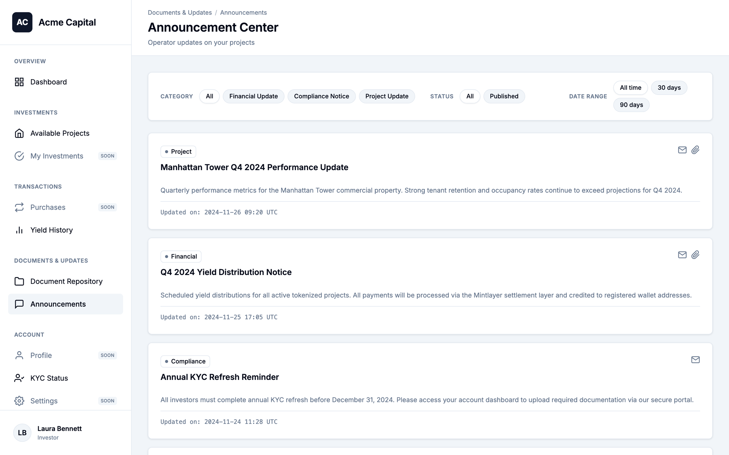Open Document Repository page
This screenshot has height=455, width=729.
coord(66,281)
